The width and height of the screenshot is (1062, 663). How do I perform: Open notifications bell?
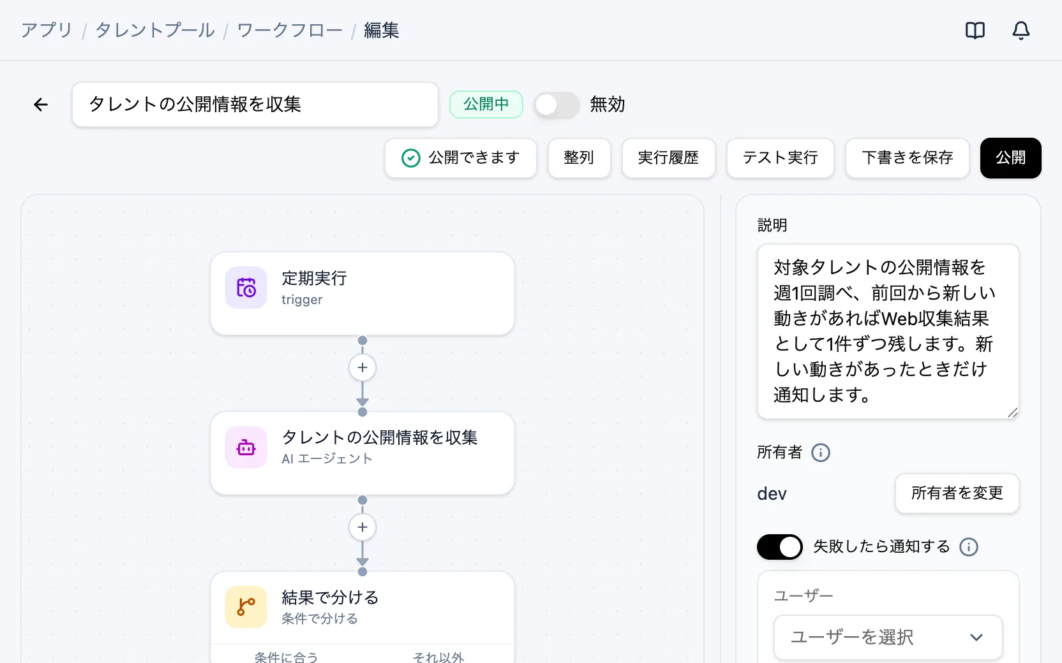click(x=1021, y=31)
